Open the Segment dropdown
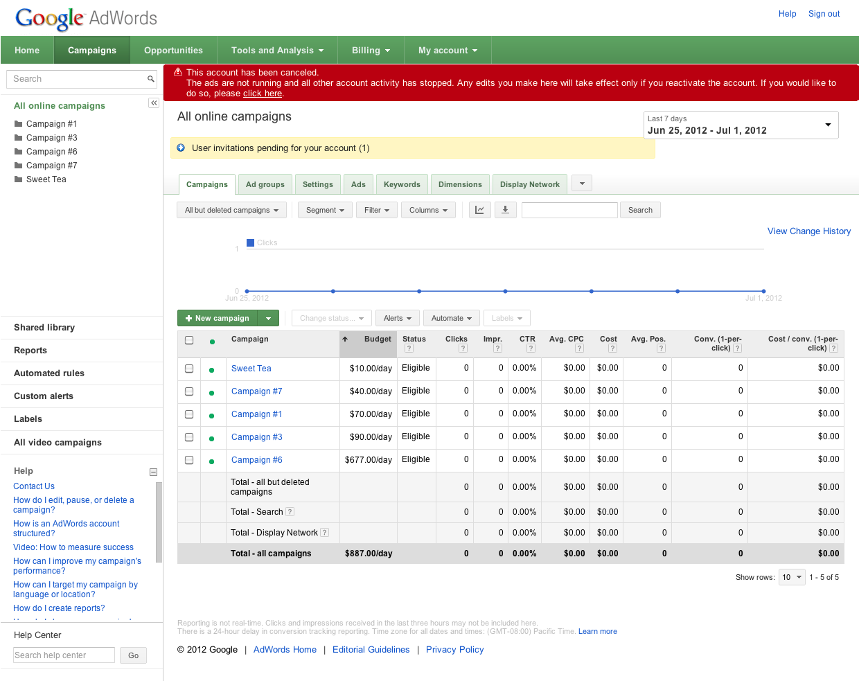Viewport: 859px width, 681px height. coord(325,210)
